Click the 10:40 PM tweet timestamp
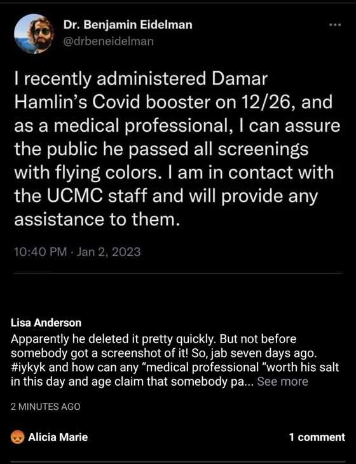Screen dimensions: 356x464 [41, 252]
